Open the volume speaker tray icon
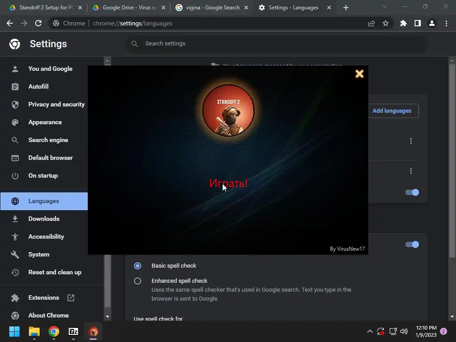The width and height of the screenshot is (456, 342). coord(404,331)
